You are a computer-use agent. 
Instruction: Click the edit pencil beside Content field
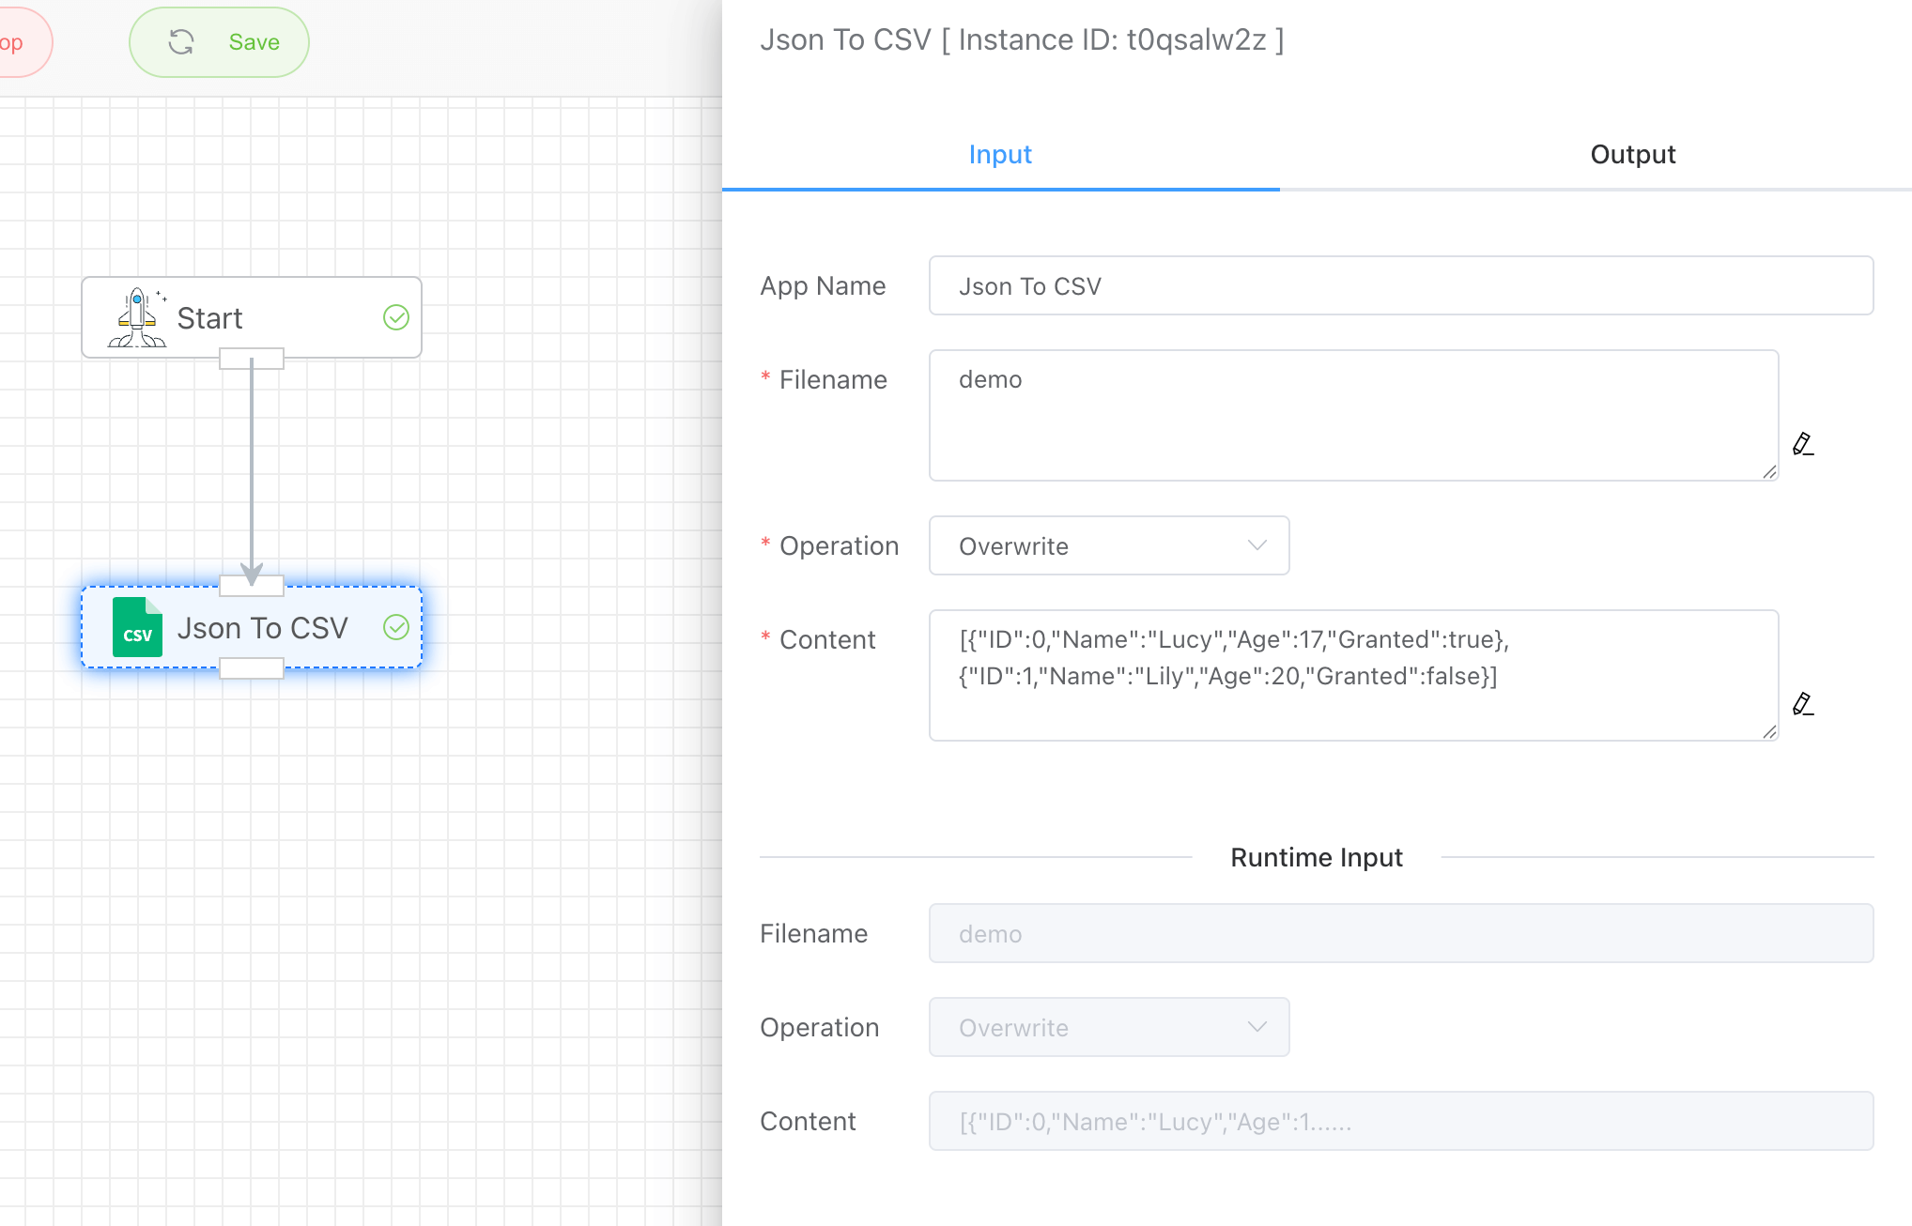[x=1802, y=704]
